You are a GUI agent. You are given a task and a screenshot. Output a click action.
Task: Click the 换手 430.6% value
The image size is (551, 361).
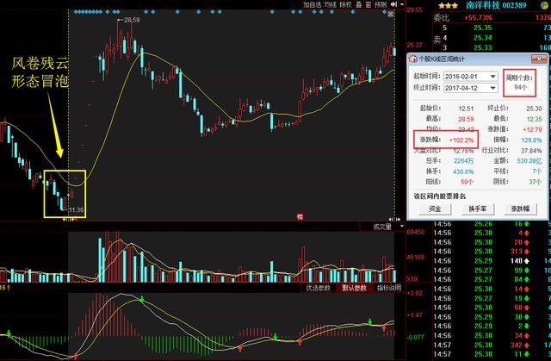[x=463, y=171]
